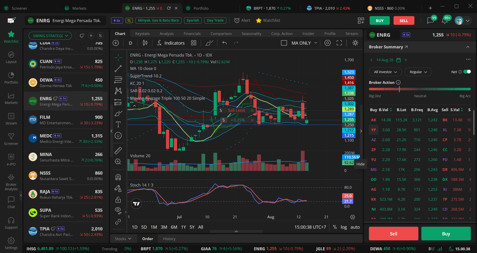Viewport: 477px width, 253px height.
Task: Open the emoji sticker tool
Action: click(118, 135)
